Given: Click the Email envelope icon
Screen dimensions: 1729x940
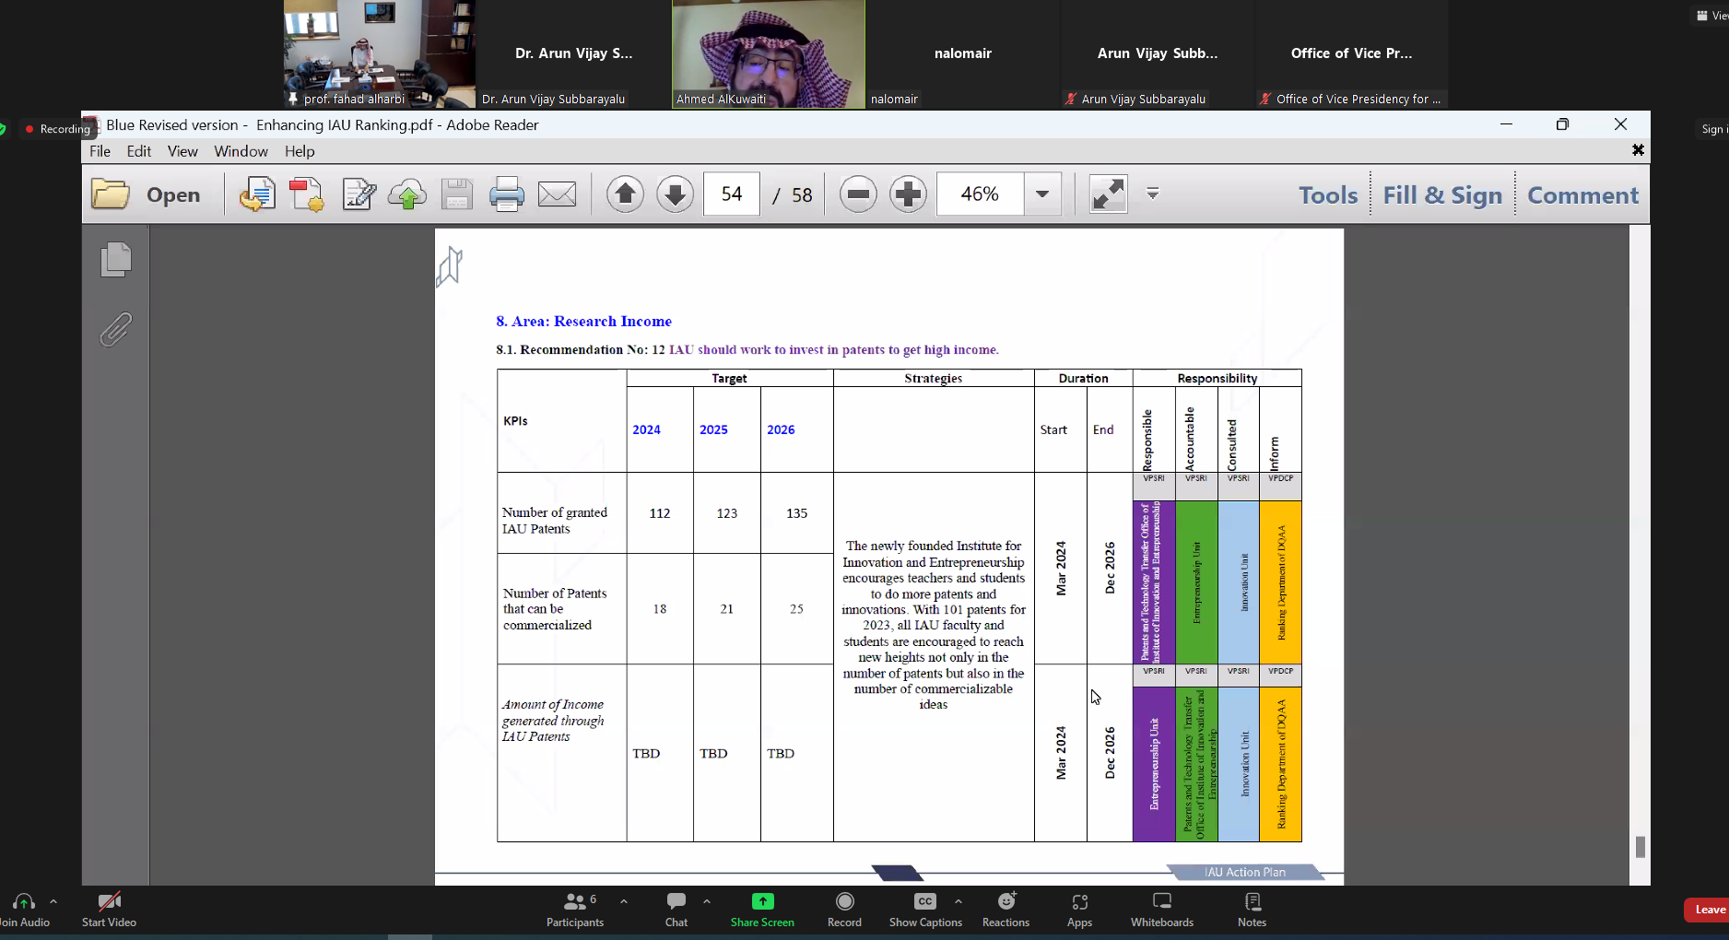Looking at the screenshot, I should click(557, 194).
